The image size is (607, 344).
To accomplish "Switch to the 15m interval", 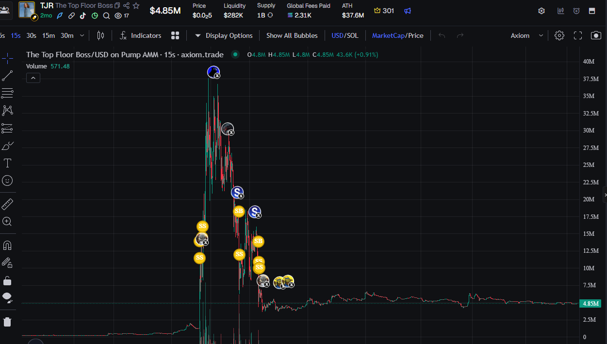I will click(49, 35).
